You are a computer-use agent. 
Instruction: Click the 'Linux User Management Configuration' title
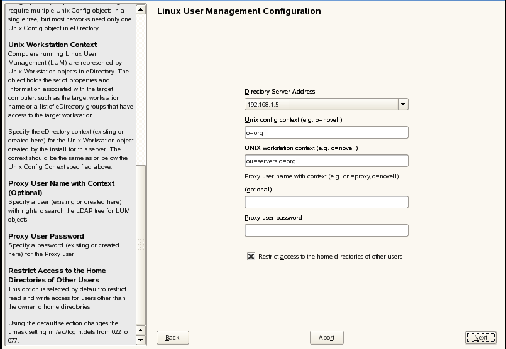click(238, 11)
